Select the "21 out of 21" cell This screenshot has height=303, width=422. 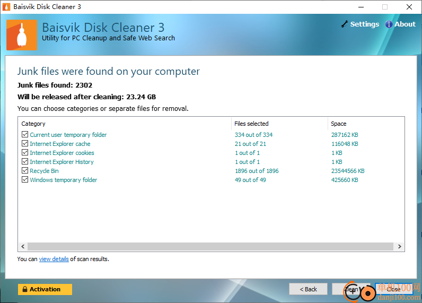coord(250,144)
